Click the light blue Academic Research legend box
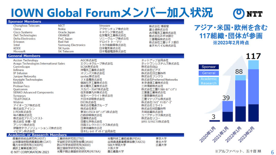 pos(209,81)
